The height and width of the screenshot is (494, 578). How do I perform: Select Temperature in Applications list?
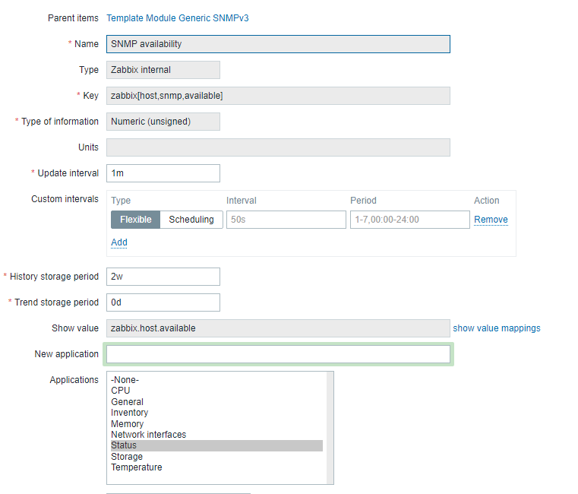[x=136, y=467]
